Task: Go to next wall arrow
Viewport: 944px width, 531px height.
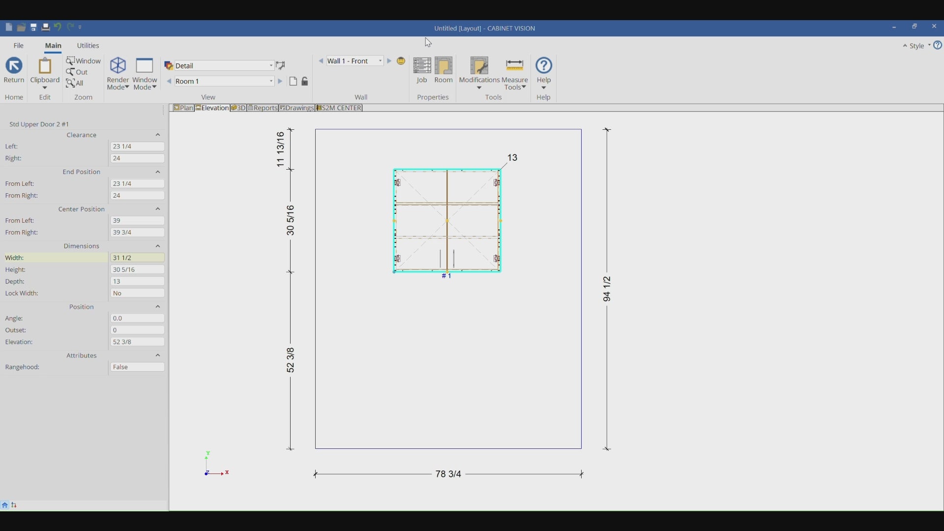Action: pos(389,61)
